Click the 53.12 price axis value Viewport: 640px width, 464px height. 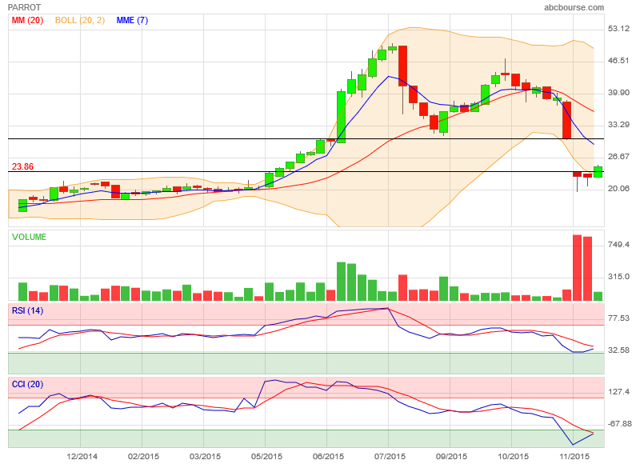pyautogui.click(x=618, y=29)
